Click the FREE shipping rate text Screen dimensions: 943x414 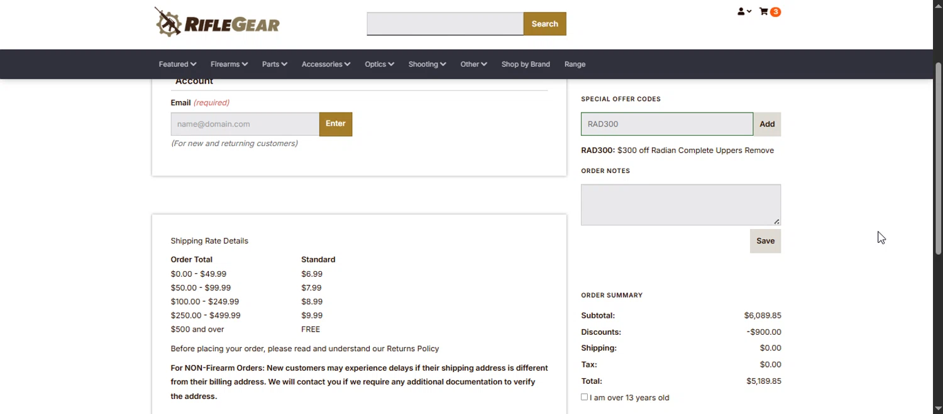311,330
